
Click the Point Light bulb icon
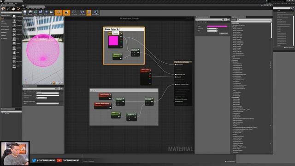[14, 30]
